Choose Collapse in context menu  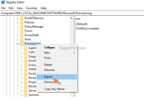click(57, 47)
